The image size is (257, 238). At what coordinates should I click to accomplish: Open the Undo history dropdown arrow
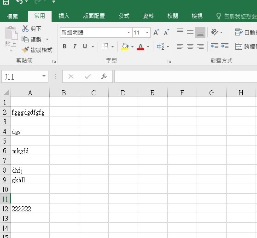pyautogui.click(x=26, y=1)
